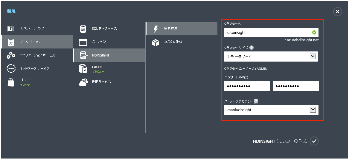The width and height of the screenshot is (349, 160).
Task: Open the maniaxinsight storage account dropdown
Action: point(271,110)
